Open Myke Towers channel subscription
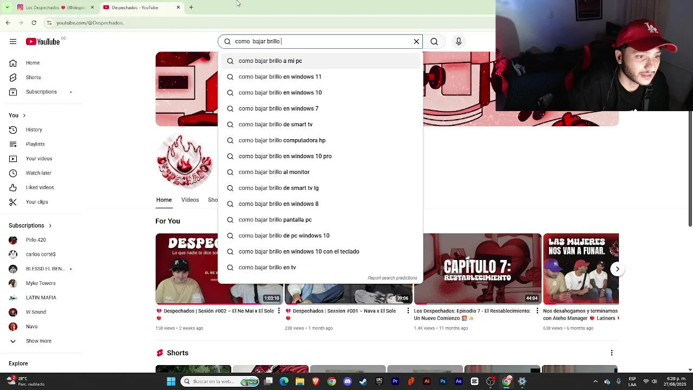This screenshot has height=390, width=693. 41,283
